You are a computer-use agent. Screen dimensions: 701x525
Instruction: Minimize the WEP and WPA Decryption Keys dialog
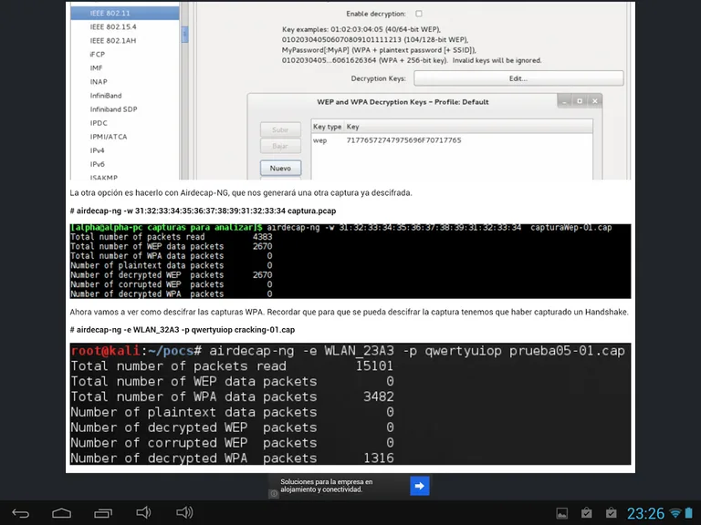click(565, 101)
